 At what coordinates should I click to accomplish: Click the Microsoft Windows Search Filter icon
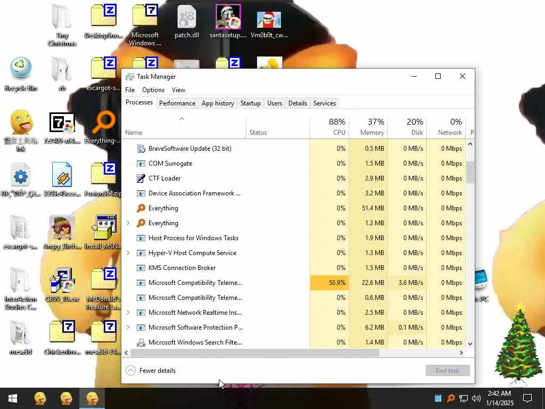pos(141,342)
